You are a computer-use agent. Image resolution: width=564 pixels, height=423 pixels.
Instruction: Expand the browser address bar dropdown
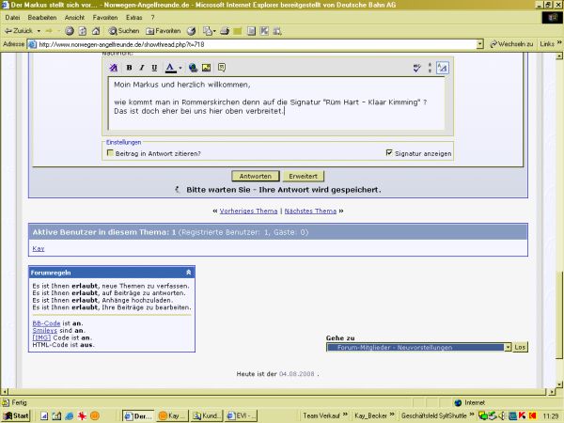(x=480, y=44)
